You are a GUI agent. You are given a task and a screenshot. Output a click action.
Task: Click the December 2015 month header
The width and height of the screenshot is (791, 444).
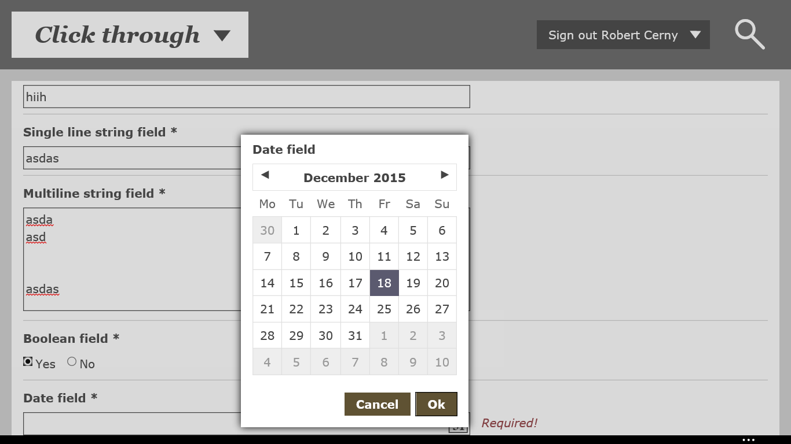click(354, 178)
